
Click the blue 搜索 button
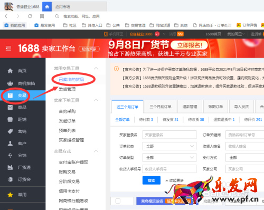pos(152,180)
